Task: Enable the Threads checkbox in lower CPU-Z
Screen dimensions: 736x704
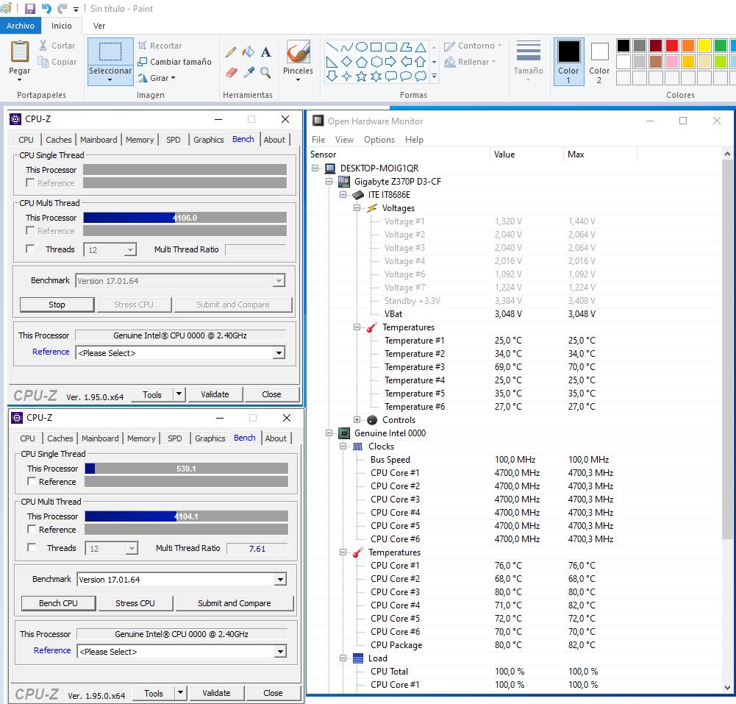Action: (x=32, y=547)
